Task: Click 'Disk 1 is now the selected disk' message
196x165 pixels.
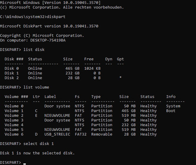Action: tap(37, 153)
